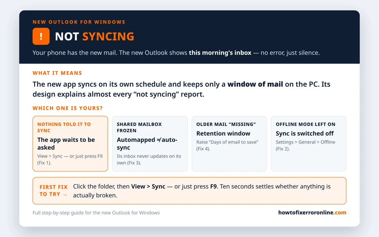379x237 pixels.
Task: Click the 'NOT SYNCING' headline
Action: click(94, 37)
